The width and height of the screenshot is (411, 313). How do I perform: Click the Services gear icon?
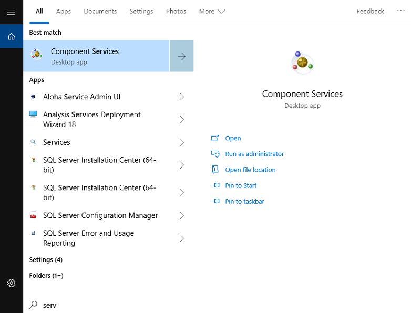pos(33,142)
